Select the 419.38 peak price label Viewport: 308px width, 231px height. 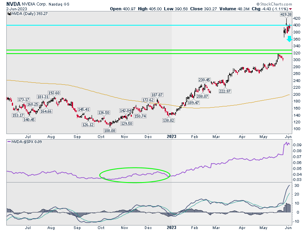pyautogui.click(x=286, y=15)
